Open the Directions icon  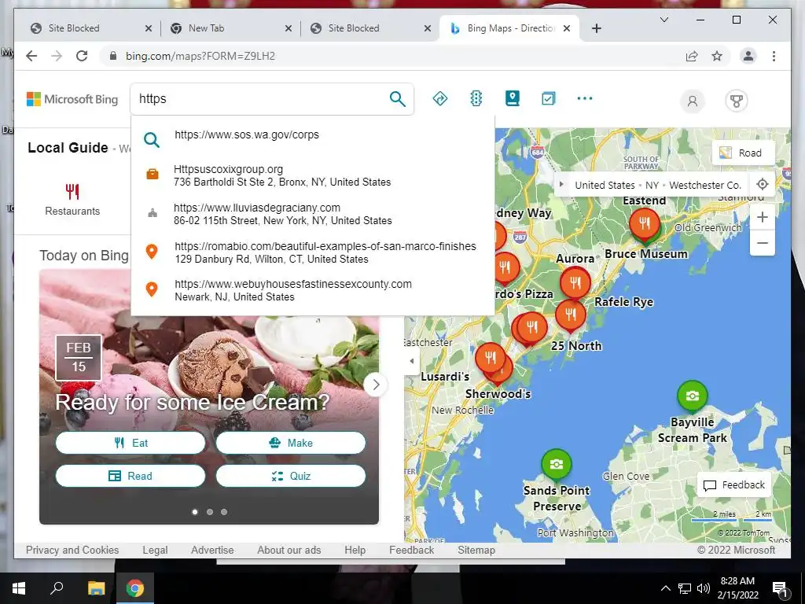click(440, 98)
